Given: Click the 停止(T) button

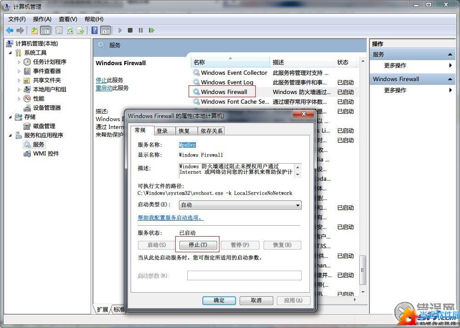Looking at the screenshot, I should coord(198,245).
